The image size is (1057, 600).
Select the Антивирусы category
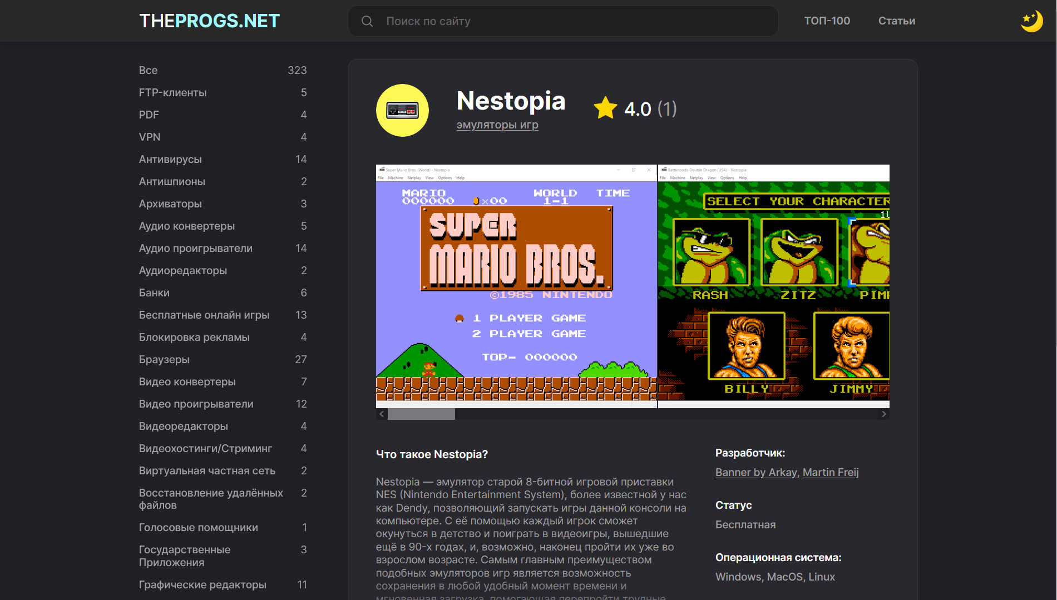[223, 160]
